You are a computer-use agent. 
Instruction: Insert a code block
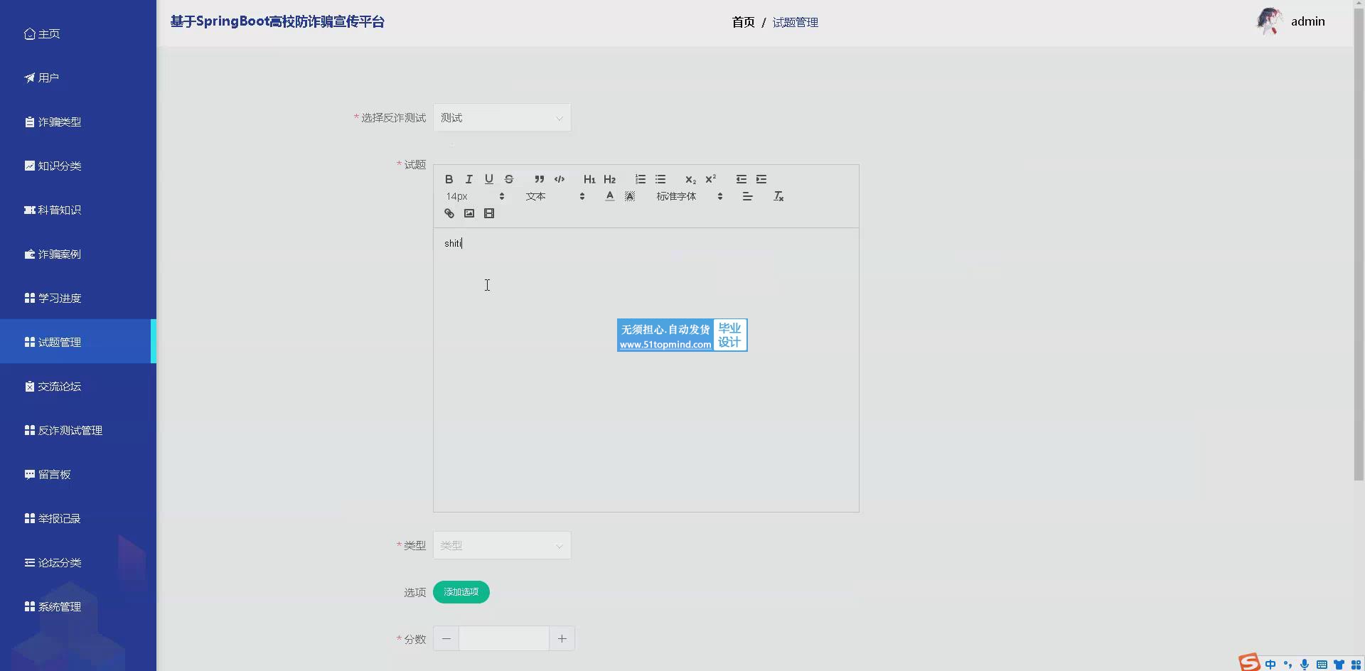pos(560,179)
